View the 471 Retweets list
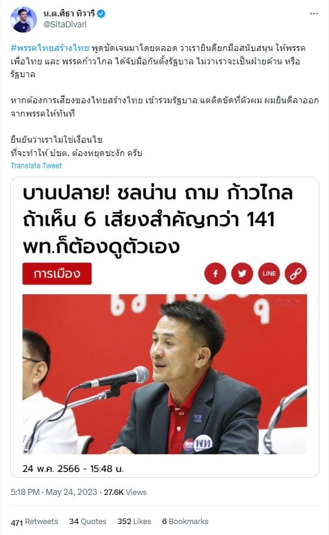 (x=34, y=522)
